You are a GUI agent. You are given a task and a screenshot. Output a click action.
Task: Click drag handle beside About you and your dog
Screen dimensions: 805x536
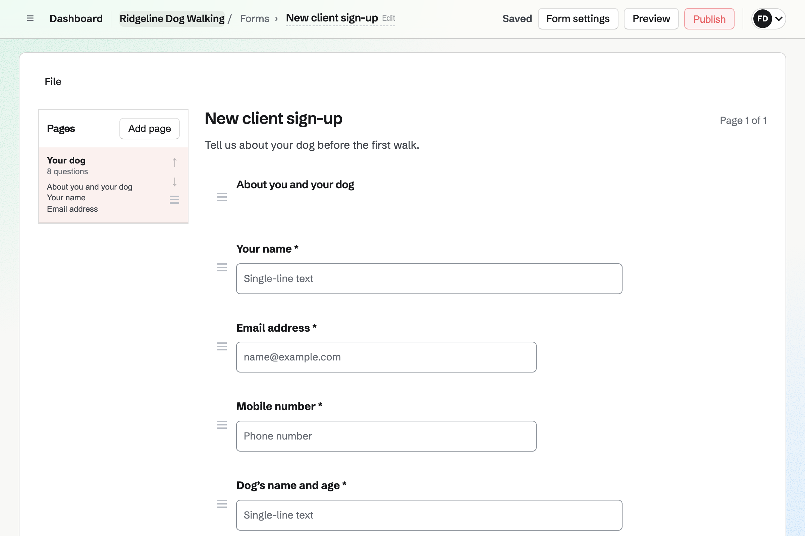(x=222, y=197)
